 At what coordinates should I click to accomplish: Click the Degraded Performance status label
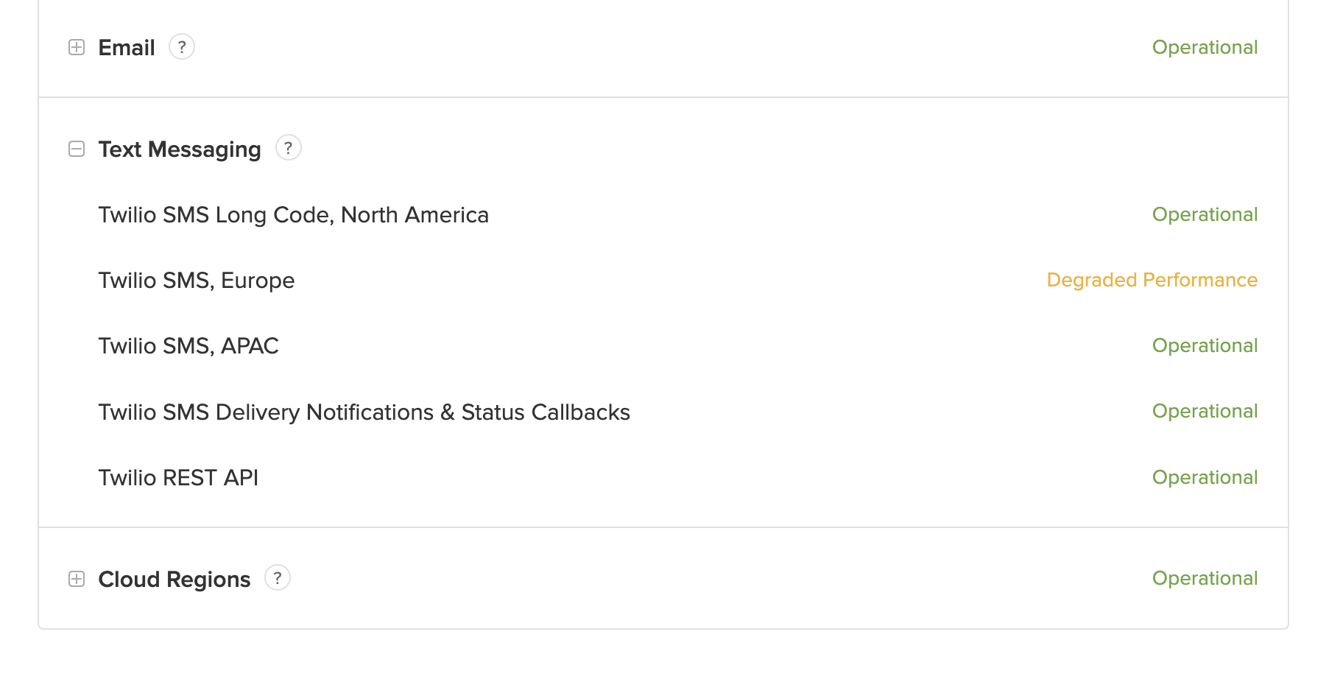pos(1152,280)
